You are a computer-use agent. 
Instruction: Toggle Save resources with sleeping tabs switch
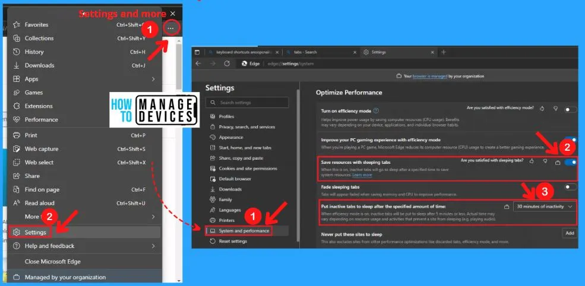pyautogui.click(x=571, y=162)
